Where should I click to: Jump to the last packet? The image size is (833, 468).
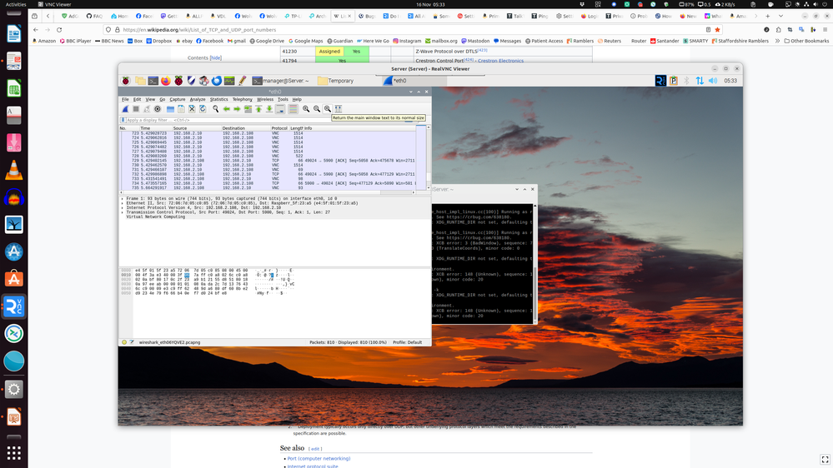[x=269, y=109]
